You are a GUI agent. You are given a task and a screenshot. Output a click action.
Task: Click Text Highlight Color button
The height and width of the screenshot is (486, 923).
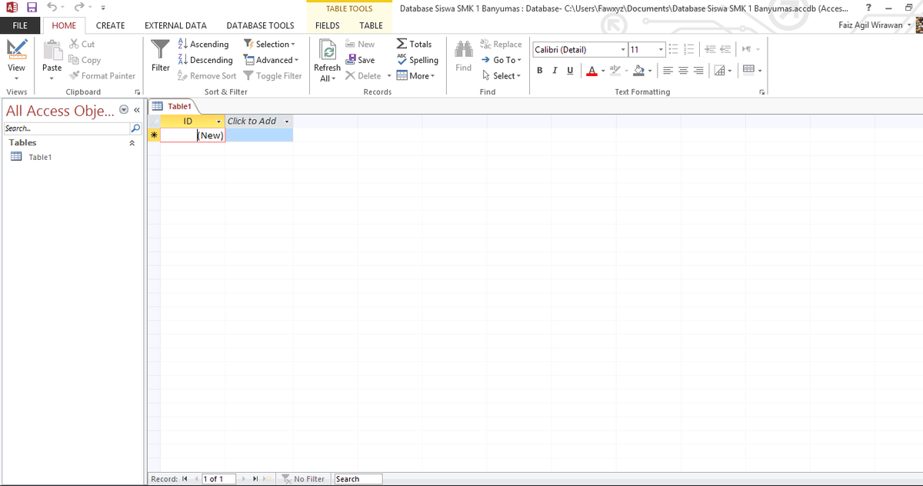coord(615,70)
